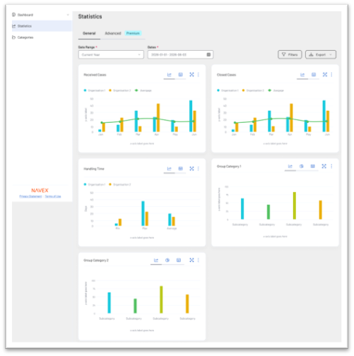Viewport: 354px width, 356px height.
Task: Expand Group Category 2 card to fullscreen
Action: 191,260
